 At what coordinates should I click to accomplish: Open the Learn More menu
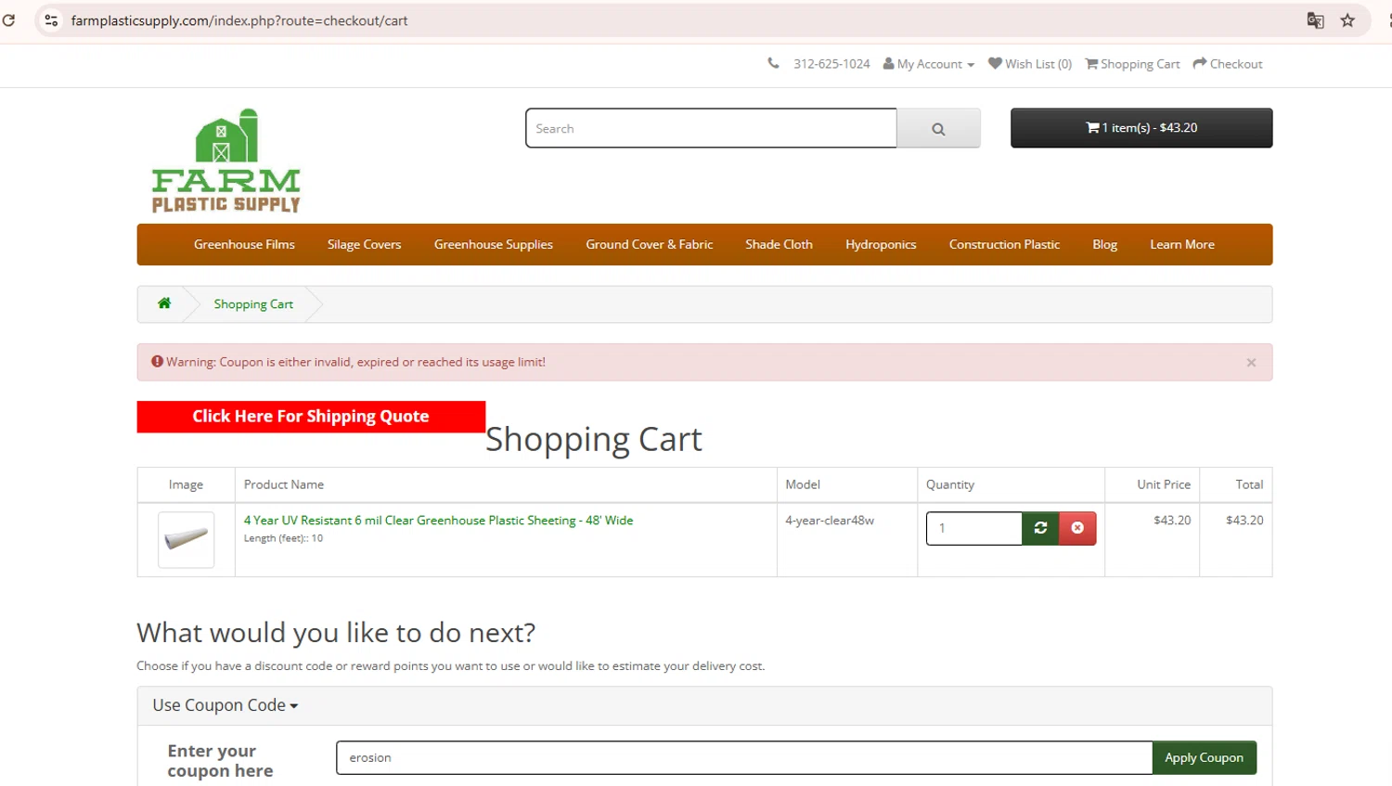(1182, 245)
